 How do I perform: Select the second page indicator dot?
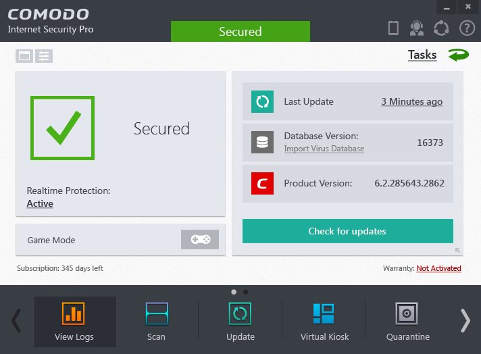coord(245,292)
